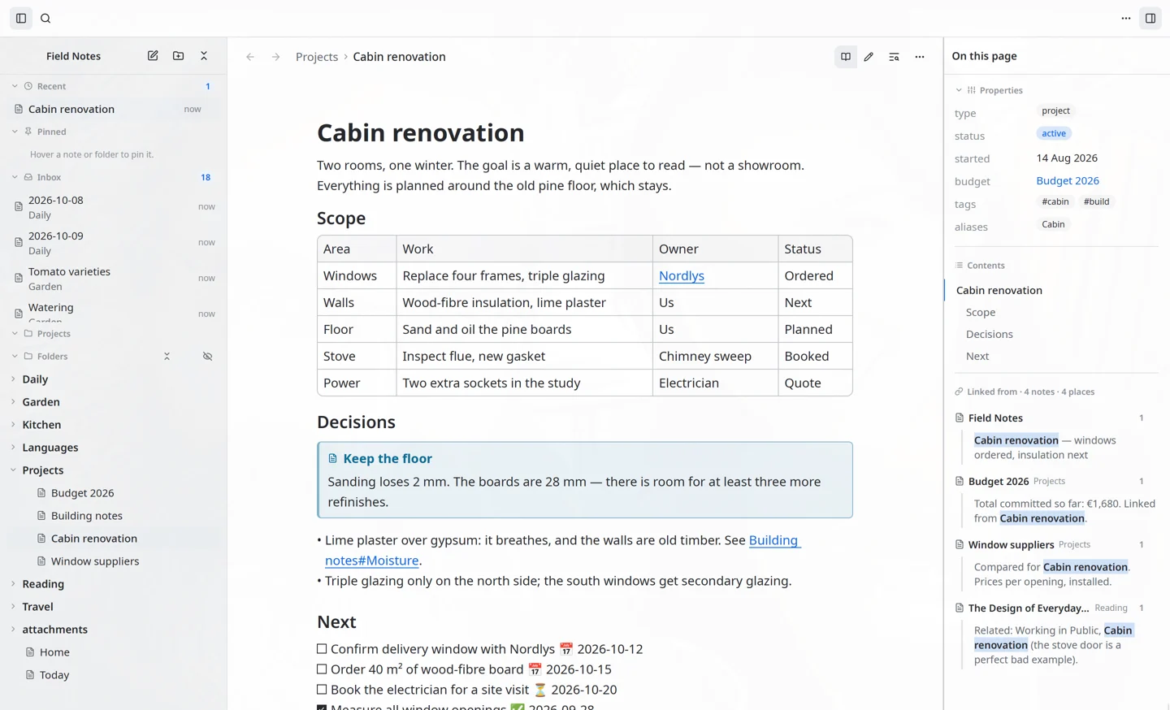Click the list icon beside Contents
The height and width of the screenshot is (710, 1170).
tap(959, 266)
